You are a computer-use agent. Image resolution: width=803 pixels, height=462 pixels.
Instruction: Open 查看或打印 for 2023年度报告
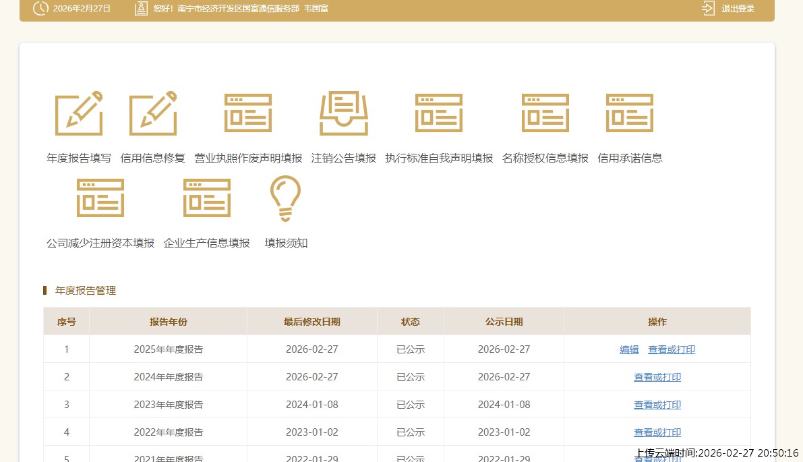pos(657,405)
